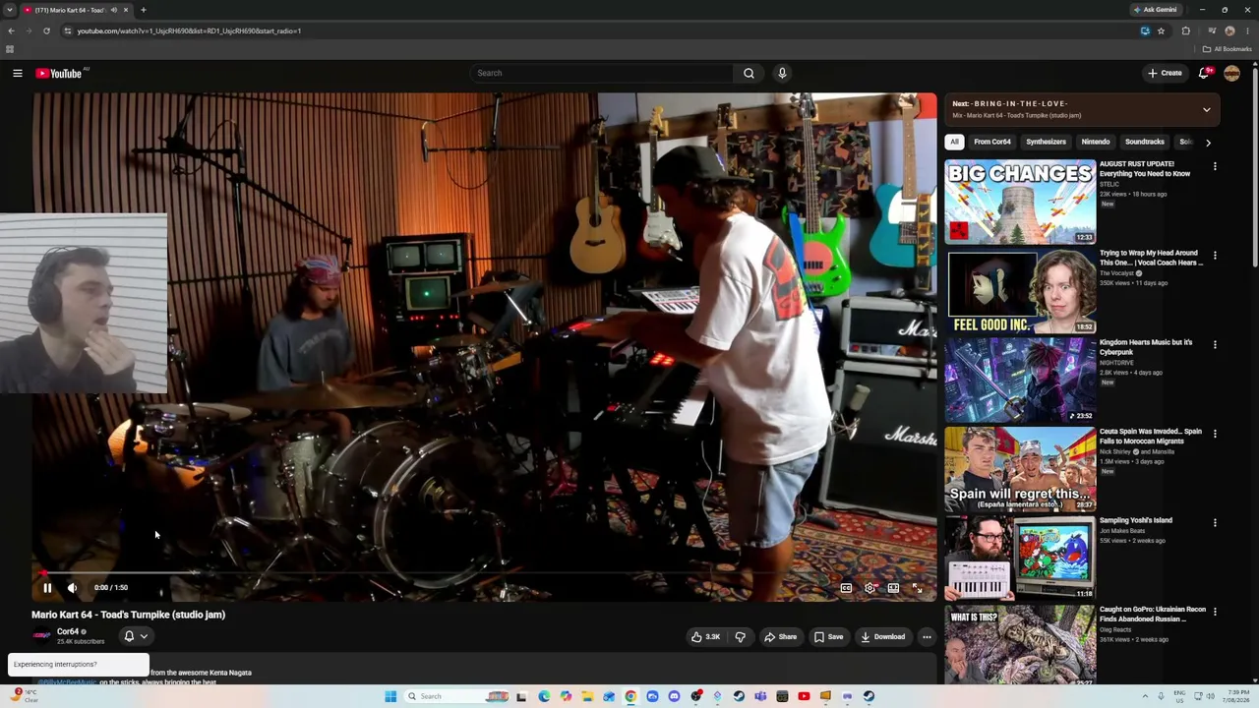Start voice search with microphone

[x=782, y=73]
